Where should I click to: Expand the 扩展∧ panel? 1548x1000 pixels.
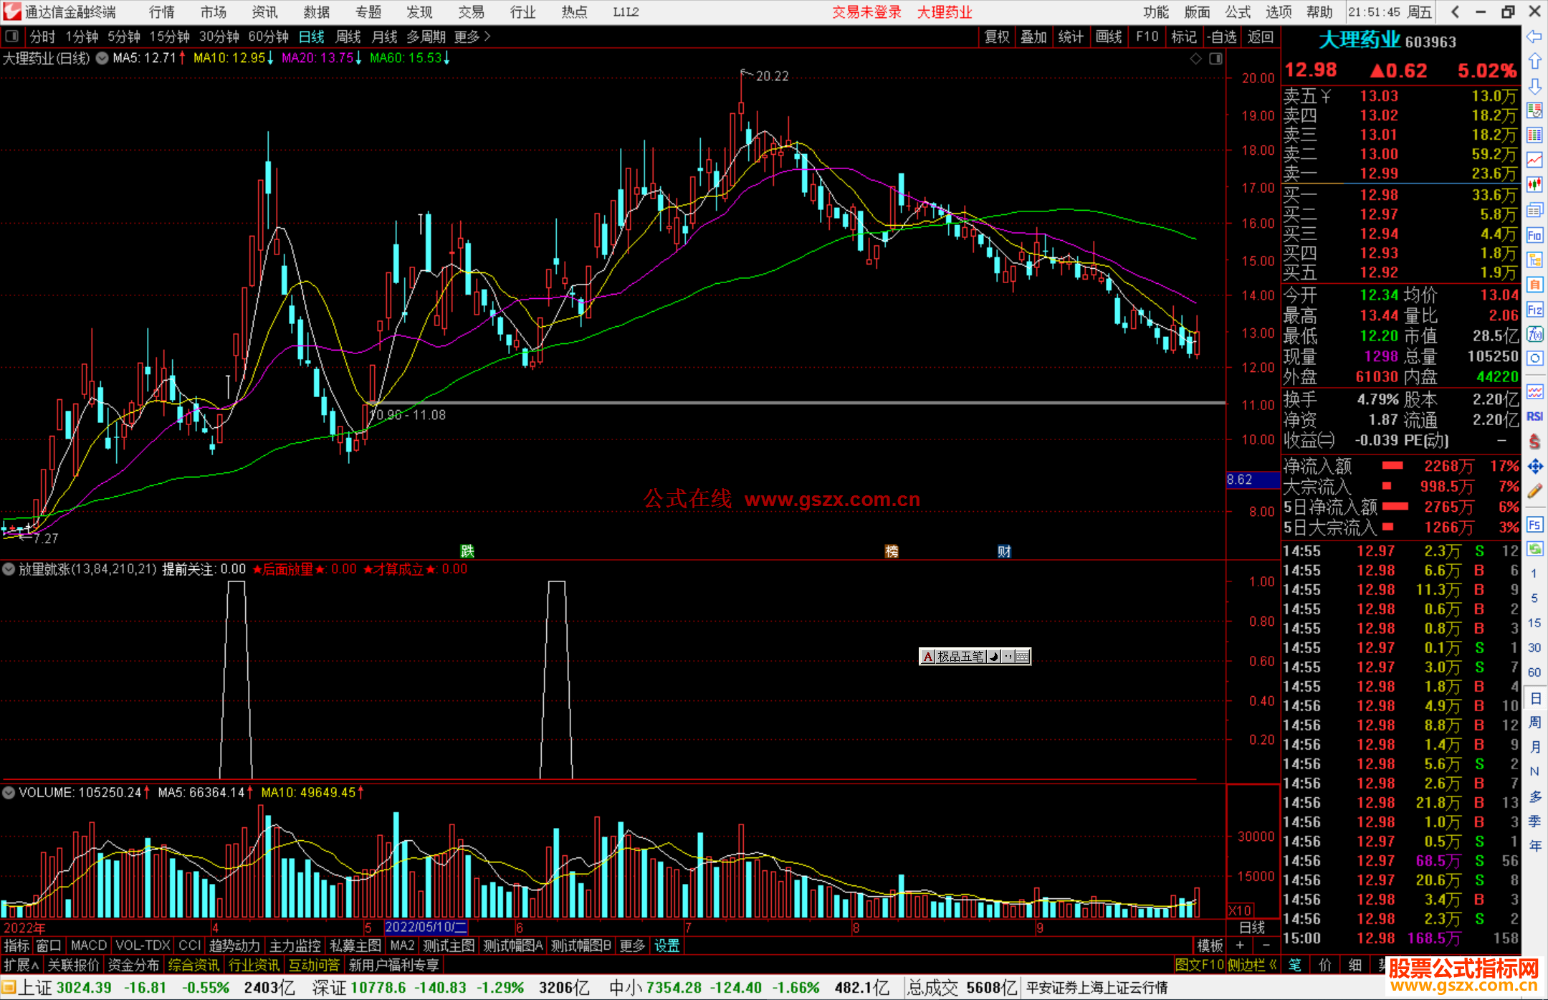coord(21,965)
